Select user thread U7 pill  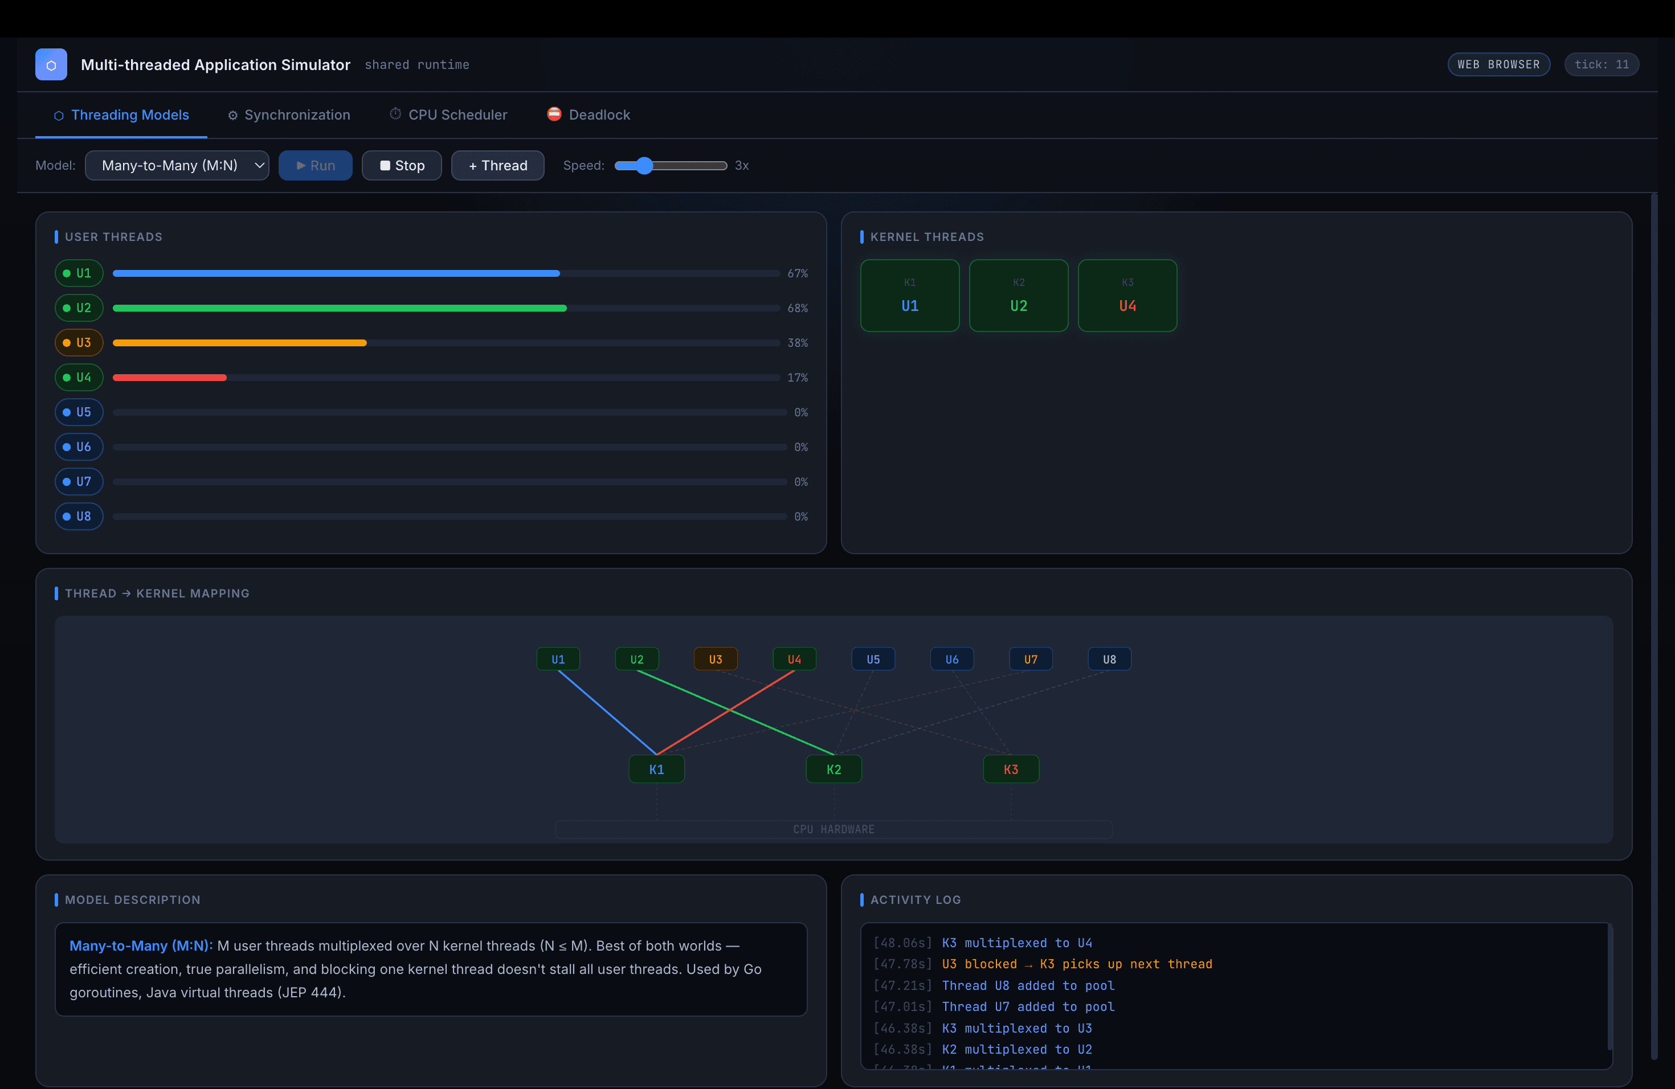click(x=79, y=482)
